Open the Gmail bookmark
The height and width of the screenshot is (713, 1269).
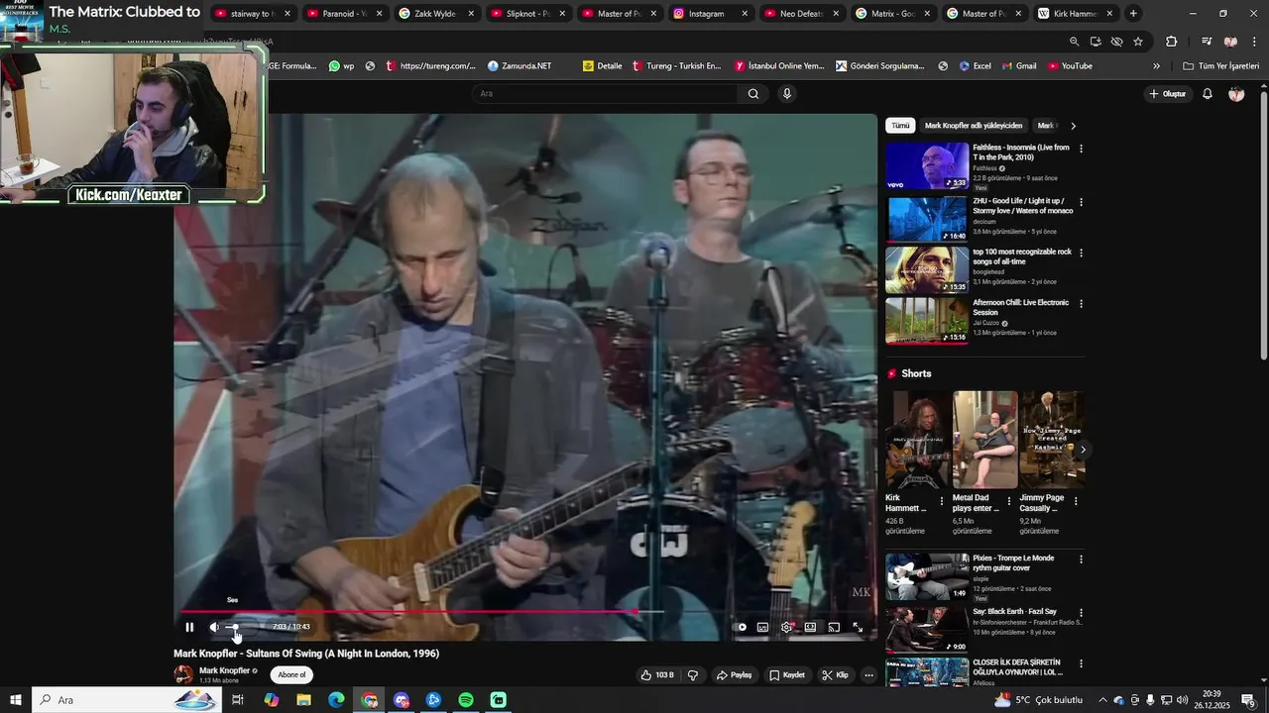coord(1019,66)
